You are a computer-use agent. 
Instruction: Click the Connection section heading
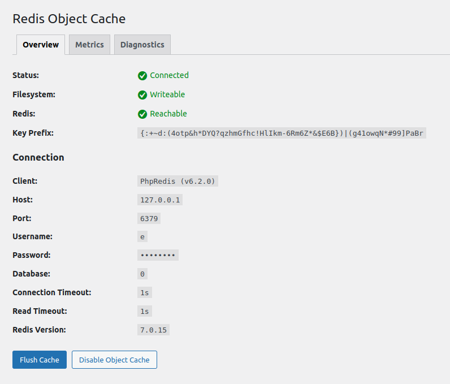coord(38,157)
